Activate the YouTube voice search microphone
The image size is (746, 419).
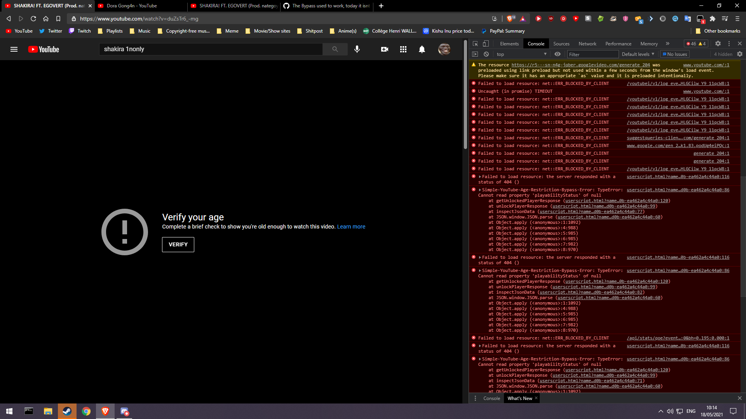coord(357,49)
